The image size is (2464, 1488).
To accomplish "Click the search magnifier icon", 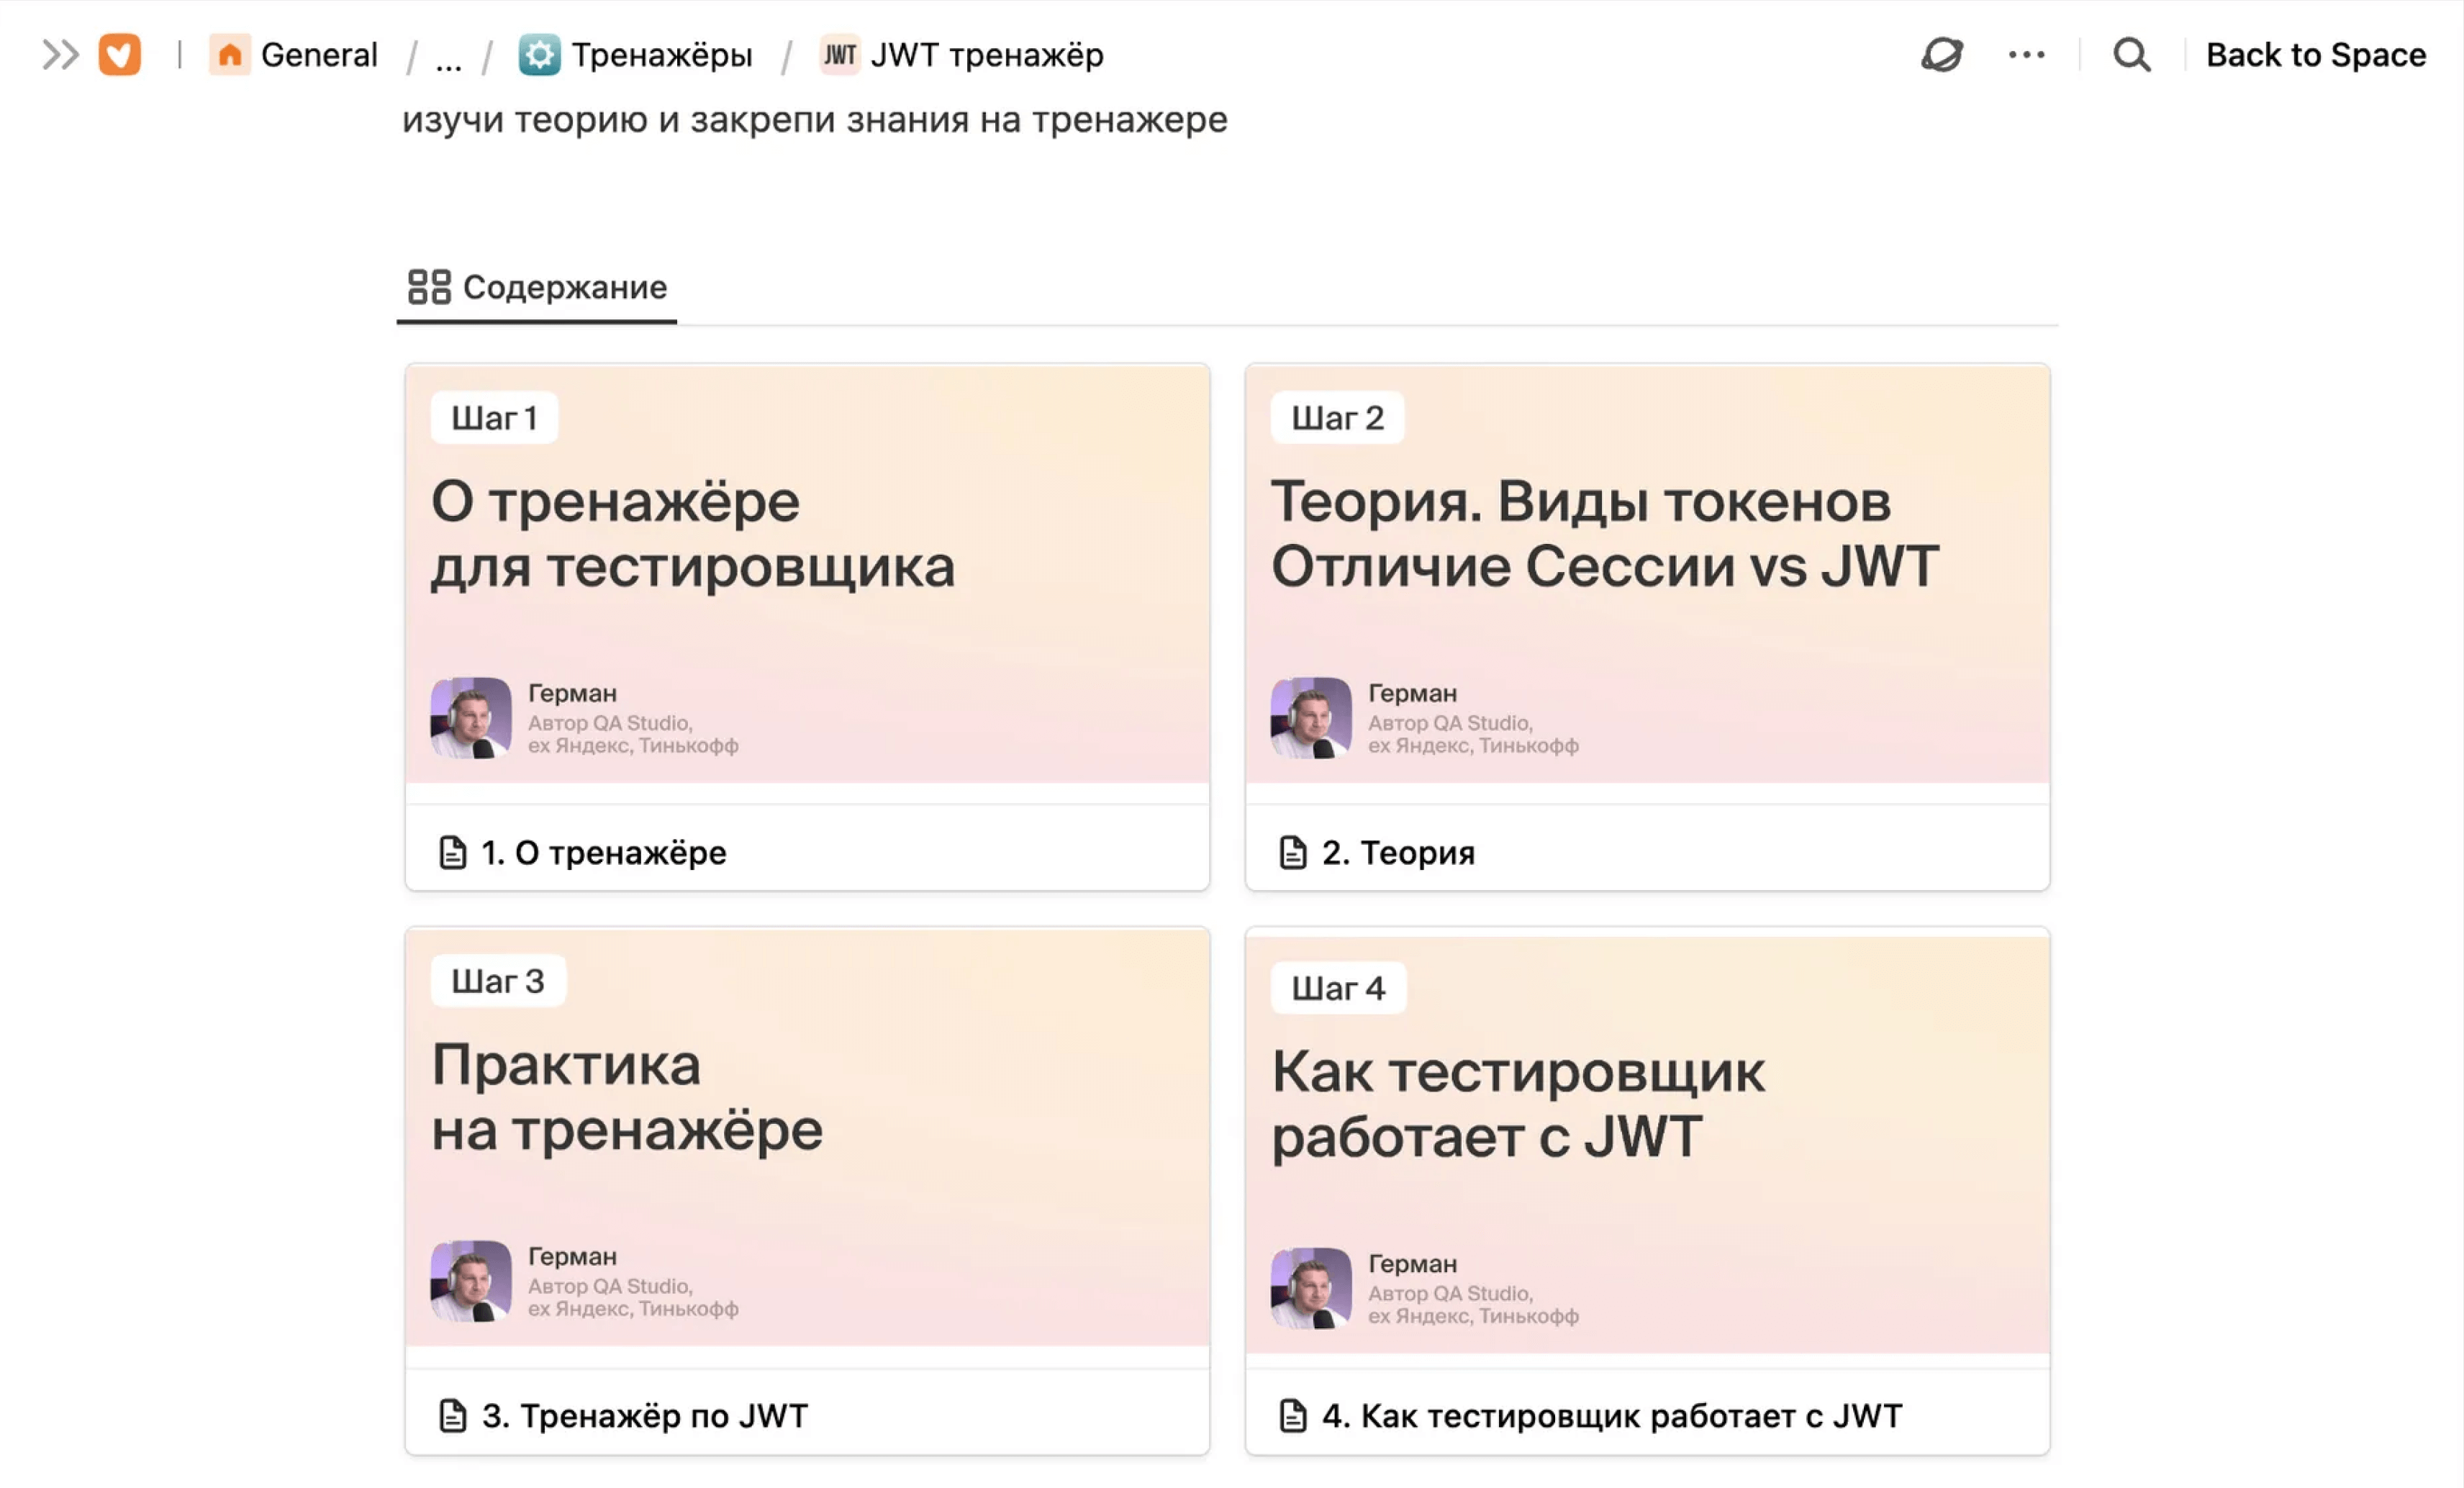I will click(2131, 54).
